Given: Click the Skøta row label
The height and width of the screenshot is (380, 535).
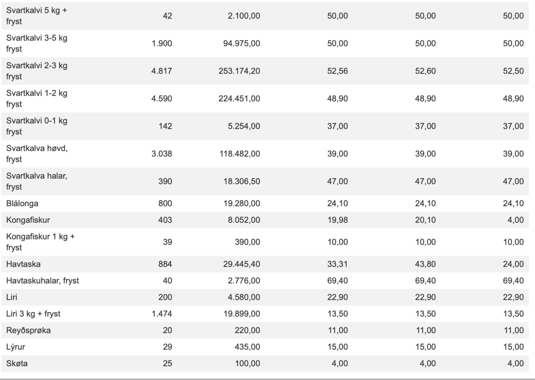Looking at the screenshot, I should tap(17, 363).
